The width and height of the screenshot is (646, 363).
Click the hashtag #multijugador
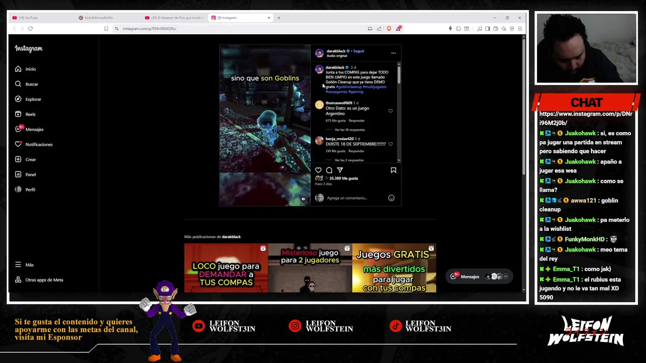click(x=374, y=87)
